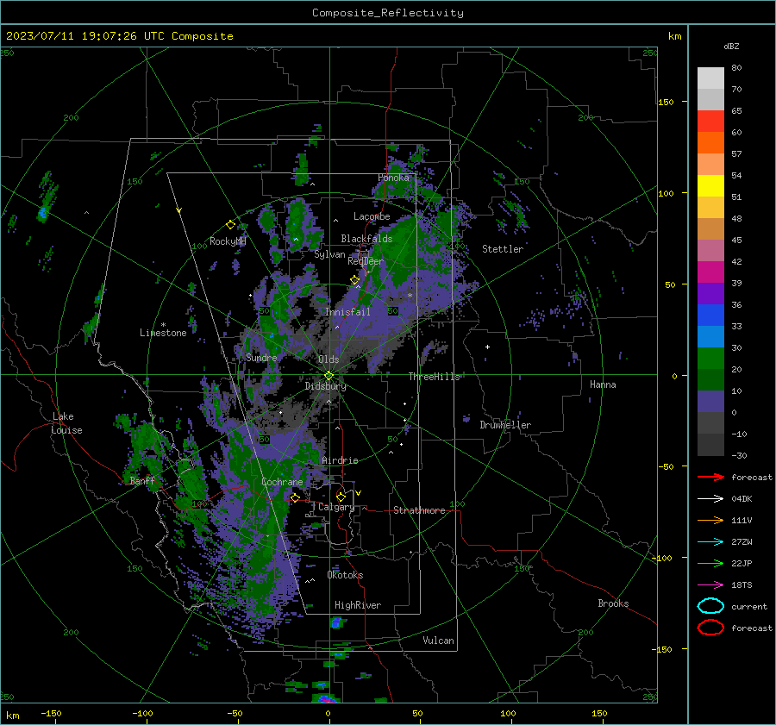The image size is (776, 725).
Task: Click the HighRiver label
Action: click(x=358, y=605)
